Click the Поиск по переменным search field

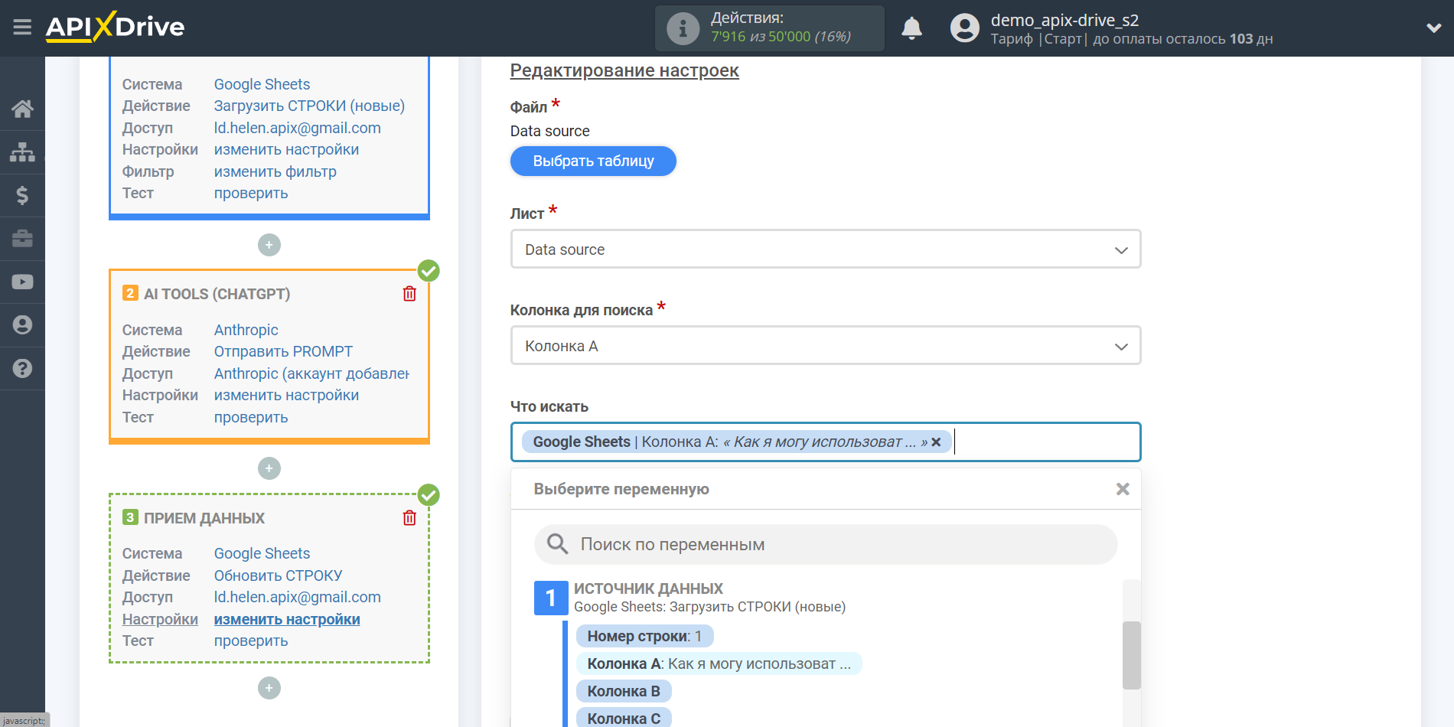[x=826, y=544]
